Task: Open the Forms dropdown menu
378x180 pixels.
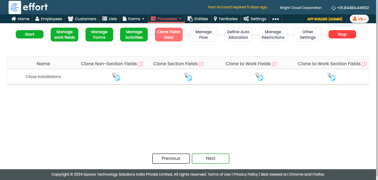Action: (x=134, y=19)
